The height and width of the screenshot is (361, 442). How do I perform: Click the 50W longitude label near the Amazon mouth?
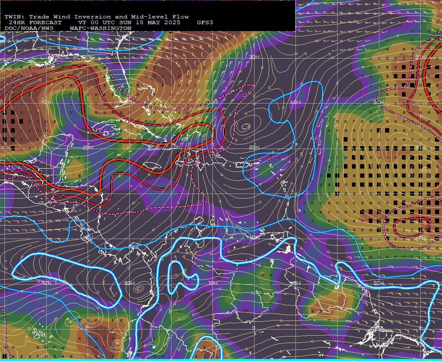tap(379, 283)
